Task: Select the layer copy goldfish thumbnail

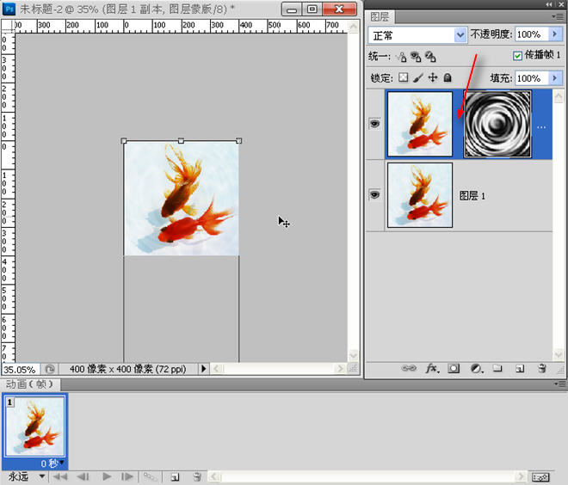Action: tap(420, 124)
